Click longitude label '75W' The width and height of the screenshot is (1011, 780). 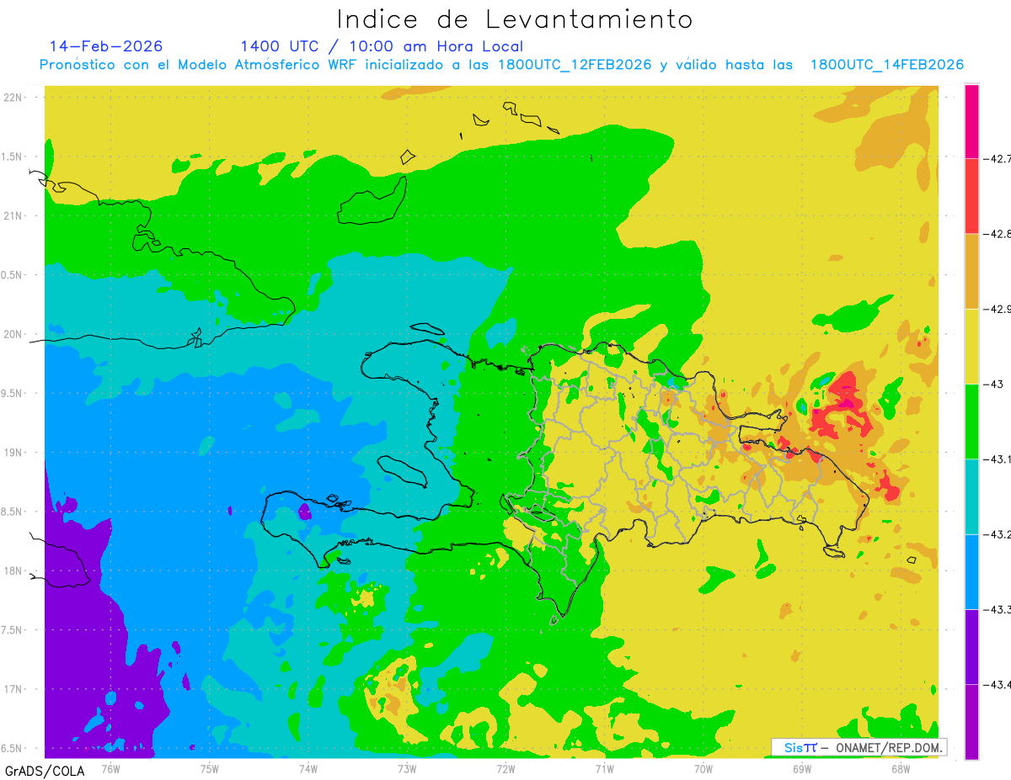[209, 767]
